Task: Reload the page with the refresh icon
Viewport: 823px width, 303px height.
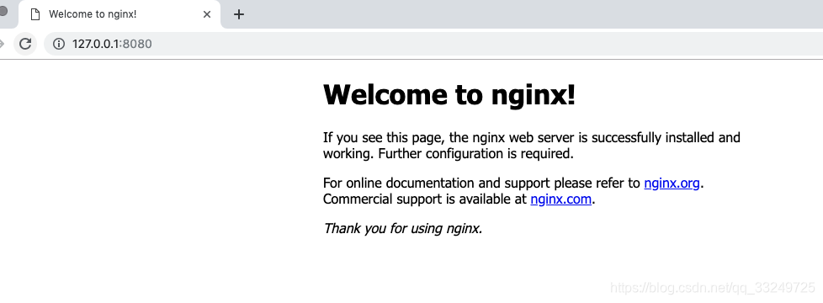Action: point(25,44)
